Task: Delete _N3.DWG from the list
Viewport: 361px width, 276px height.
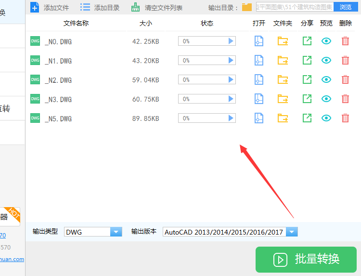Action: [345, 99]
